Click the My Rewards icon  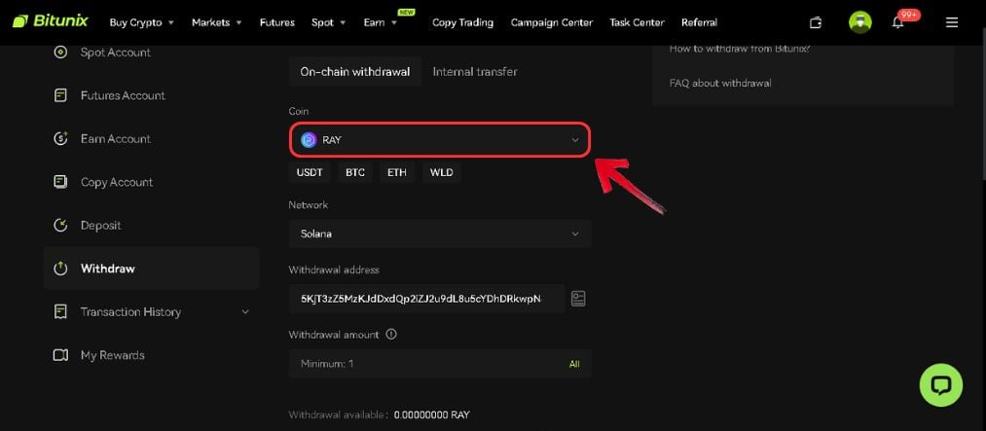pos(60,355)
